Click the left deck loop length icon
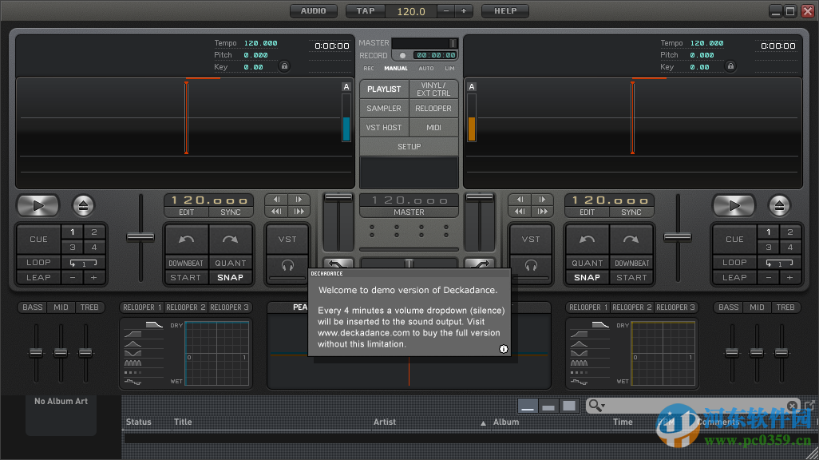 [x=83, y=262]
